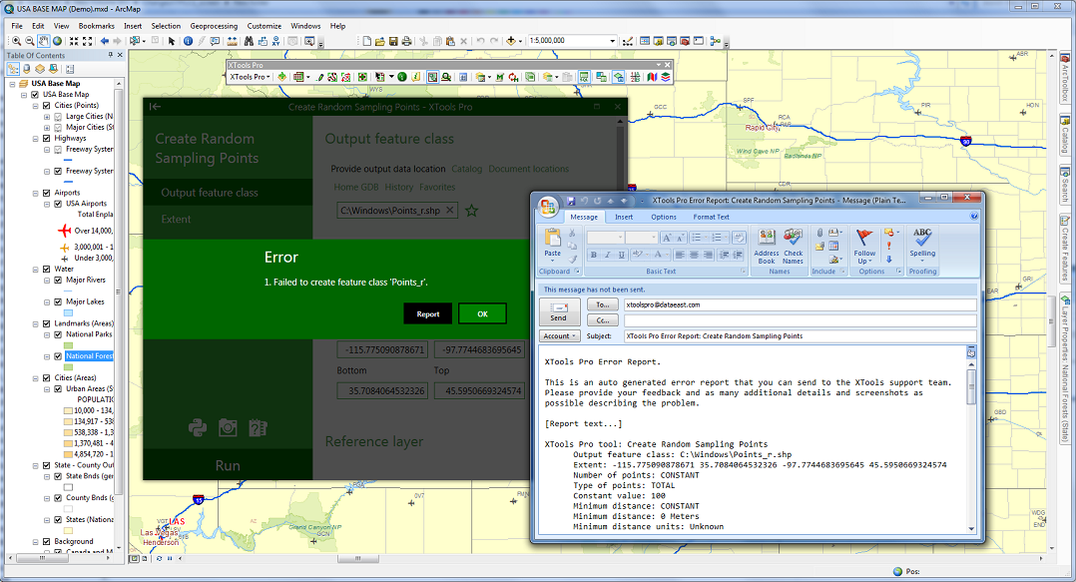Screen dimensions: 1076x582
Task: Select the Zoom In tool in ArcMap
Action: (x=16, y=41)
